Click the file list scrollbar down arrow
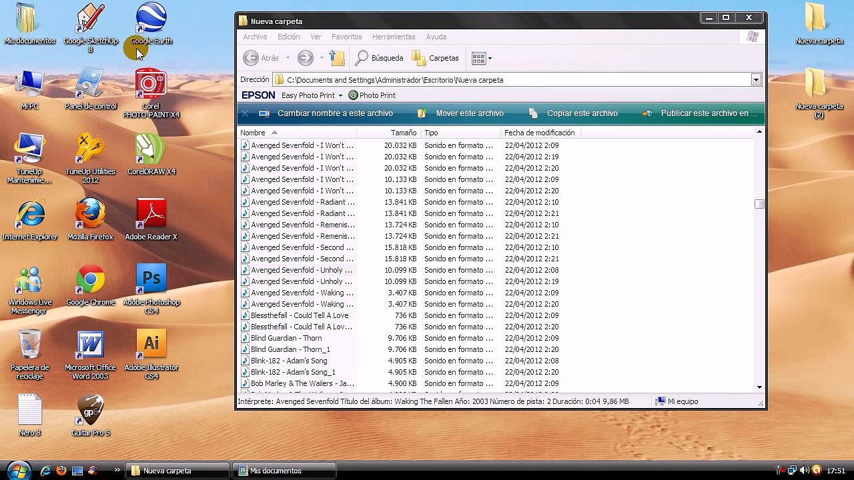 [x=759, y=387]
